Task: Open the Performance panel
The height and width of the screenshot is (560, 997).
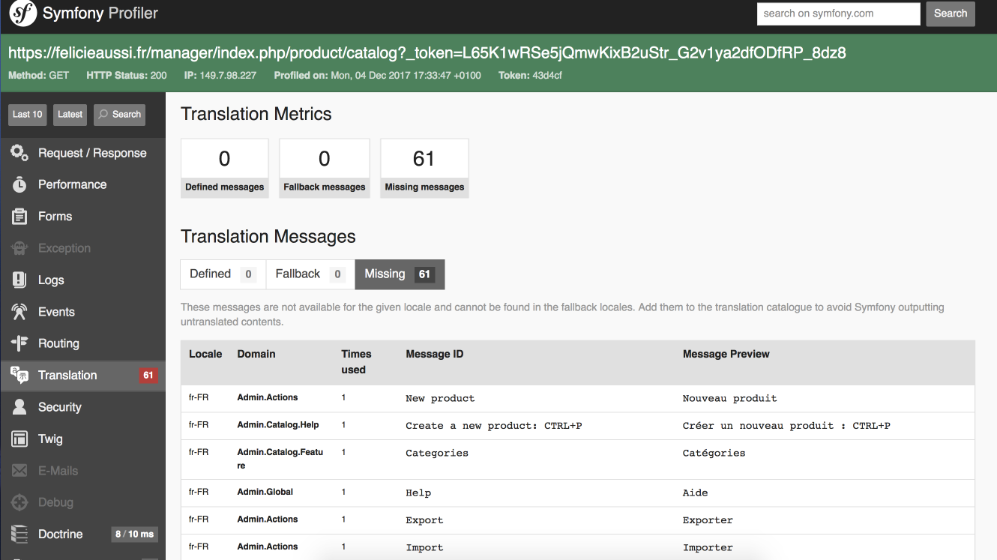Action: pyautogui.click(x=82, y=184)
